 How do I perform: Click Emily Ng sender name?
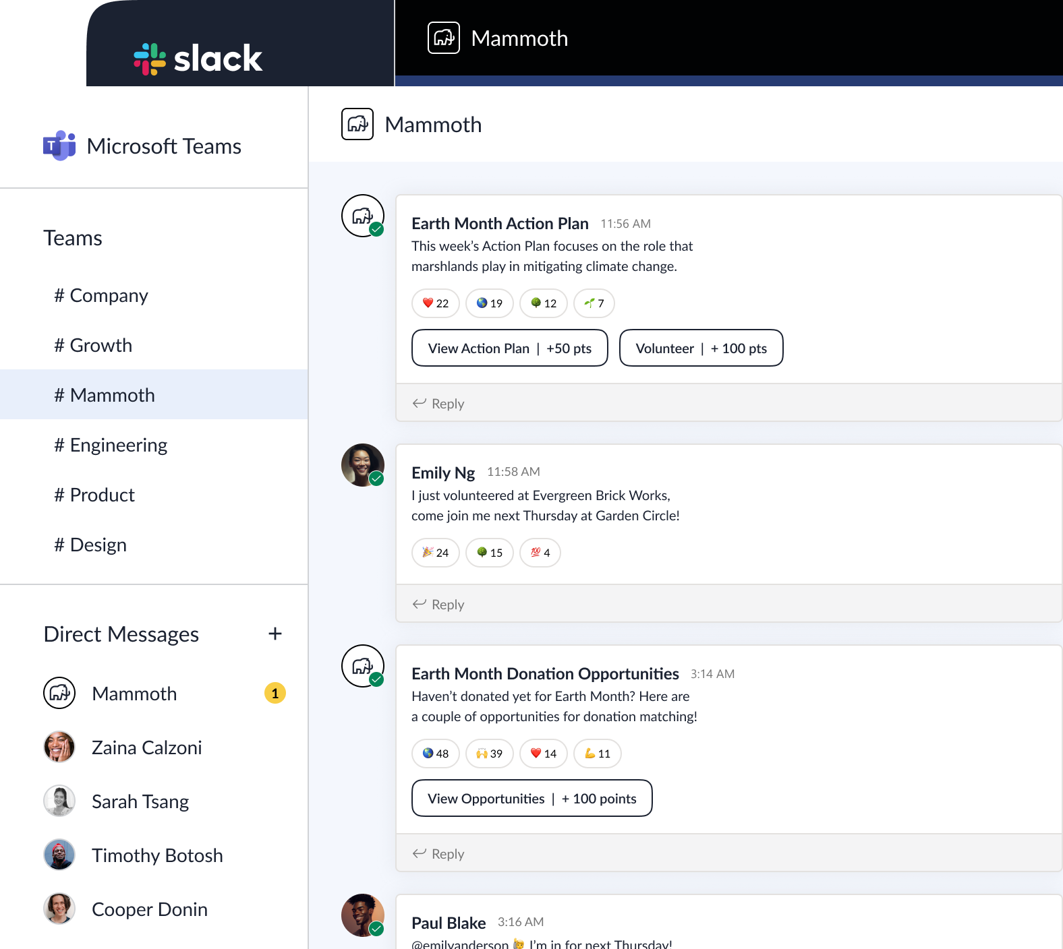click(x=443, y=472)
